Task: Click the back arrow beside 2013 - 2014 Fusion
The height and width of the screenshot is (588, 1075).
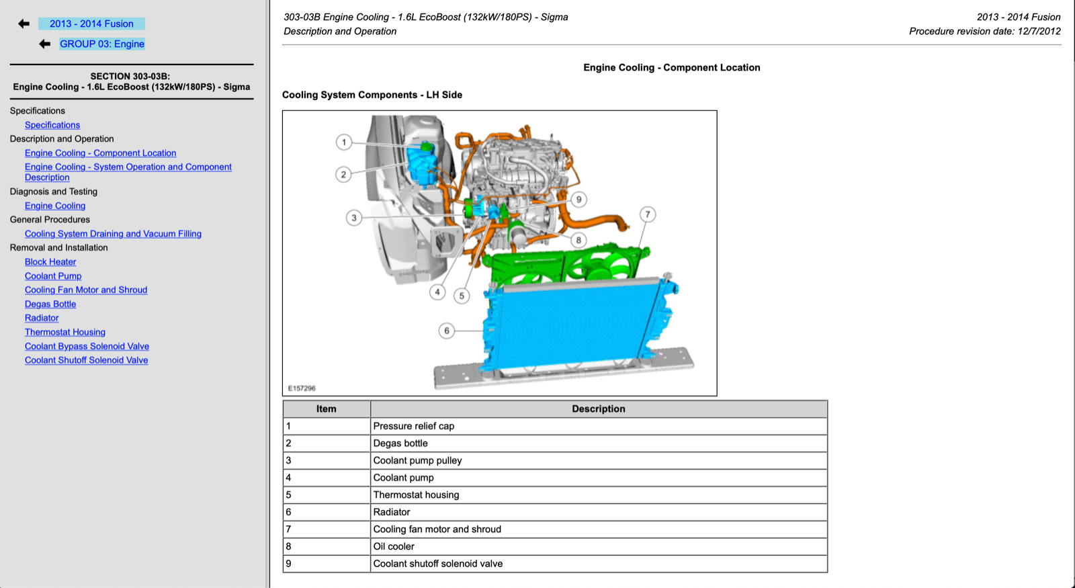Action: [x=24, y=24]
